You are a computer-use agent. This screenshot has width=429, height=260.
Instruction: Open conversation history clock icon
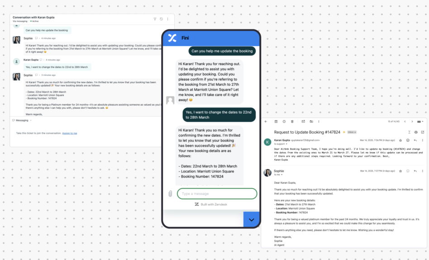pos(162,19)
